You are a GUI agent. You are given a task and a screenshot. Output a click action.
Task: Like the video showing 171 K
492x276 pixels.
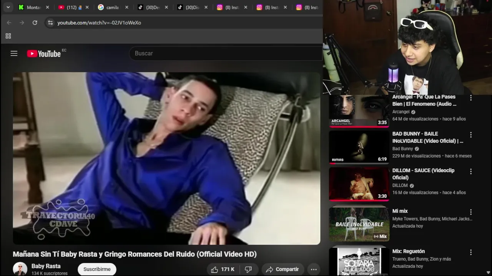[223, 269]
